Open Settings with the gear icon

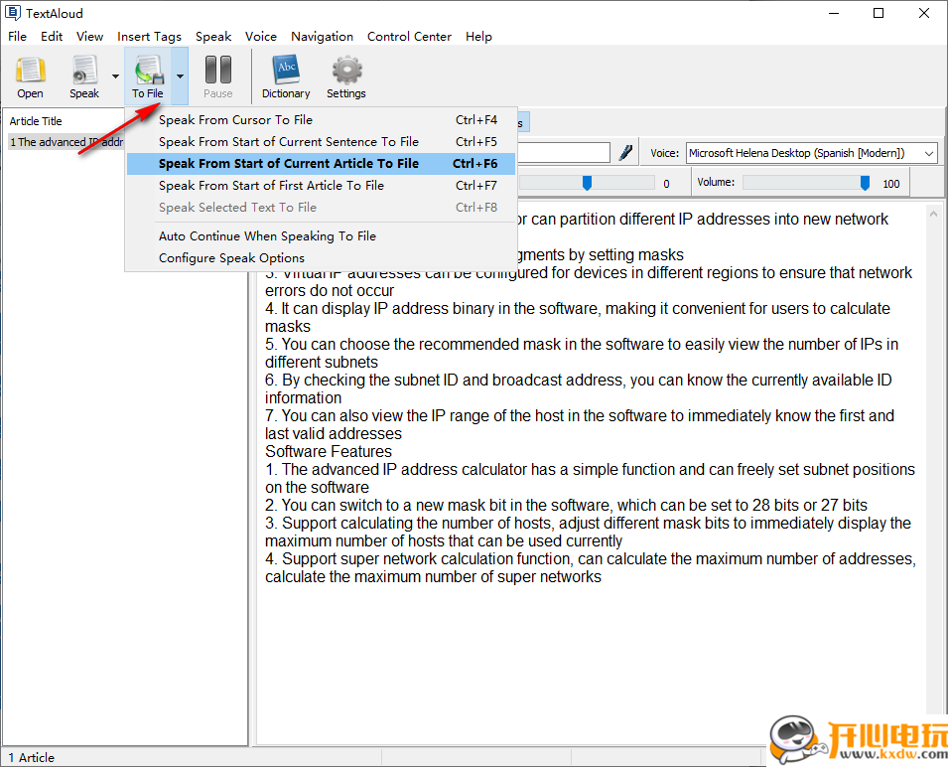point(346,77)
